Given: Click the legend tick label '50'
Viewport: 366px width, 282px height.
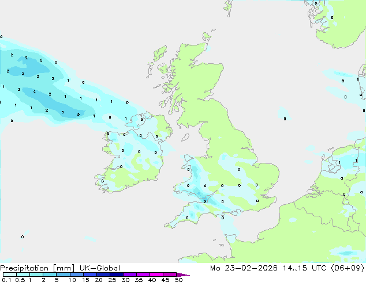Looking at the screenshot, I should point(178,280).
